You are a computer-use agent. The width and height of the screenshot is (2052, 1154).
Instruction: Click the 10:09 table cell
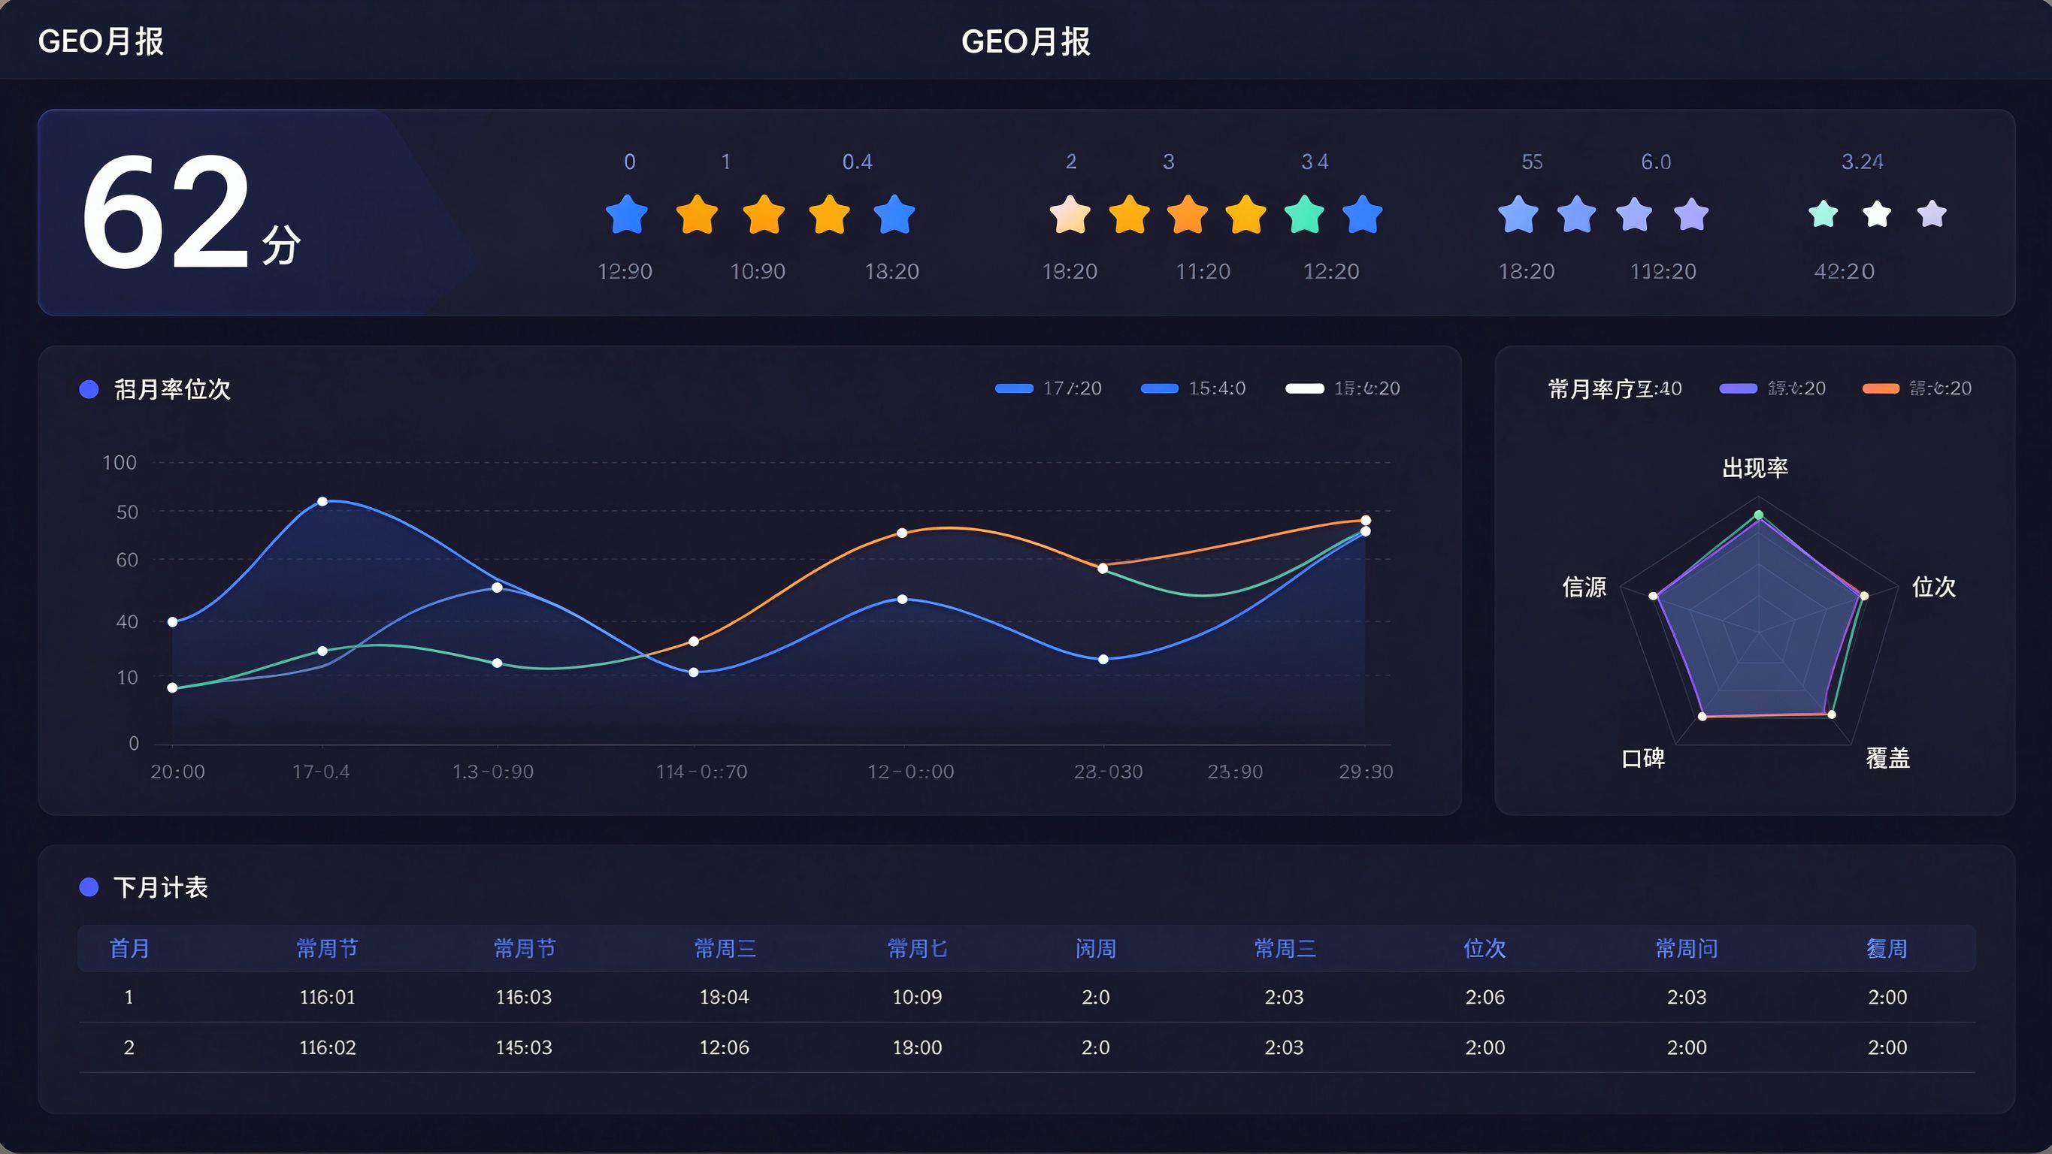917,997
